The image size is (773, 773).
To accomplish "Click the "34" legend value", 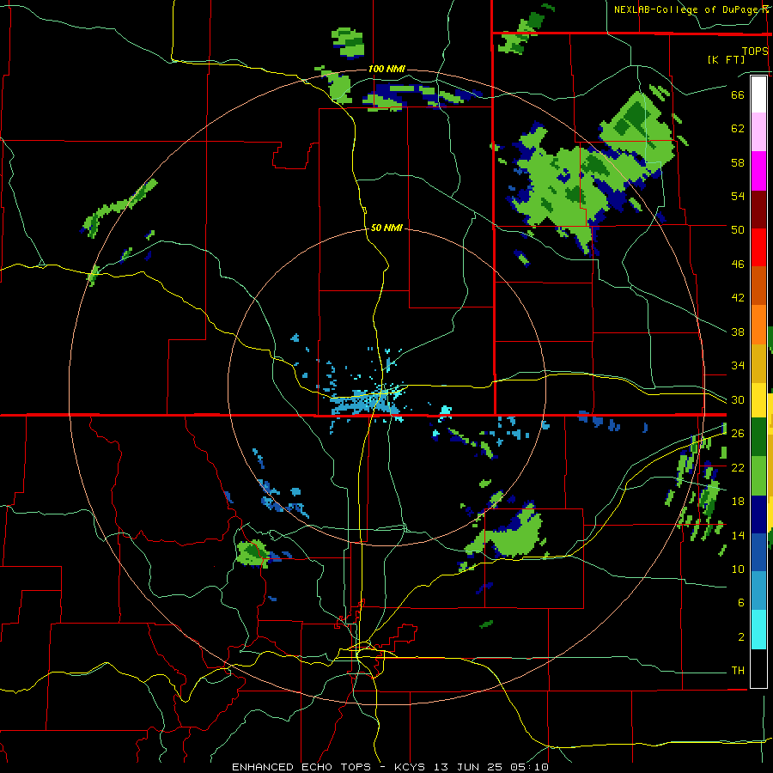I will (x=738, y=366).
